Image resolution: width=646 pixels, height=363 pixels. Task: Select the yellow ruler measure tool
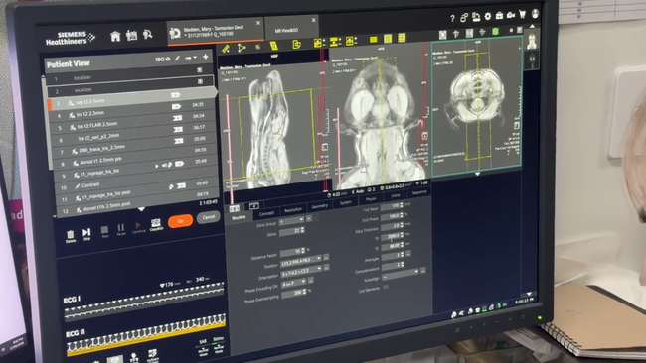226,49
